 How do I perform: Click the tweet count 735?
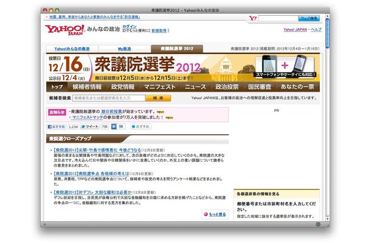tap(105, 127)
